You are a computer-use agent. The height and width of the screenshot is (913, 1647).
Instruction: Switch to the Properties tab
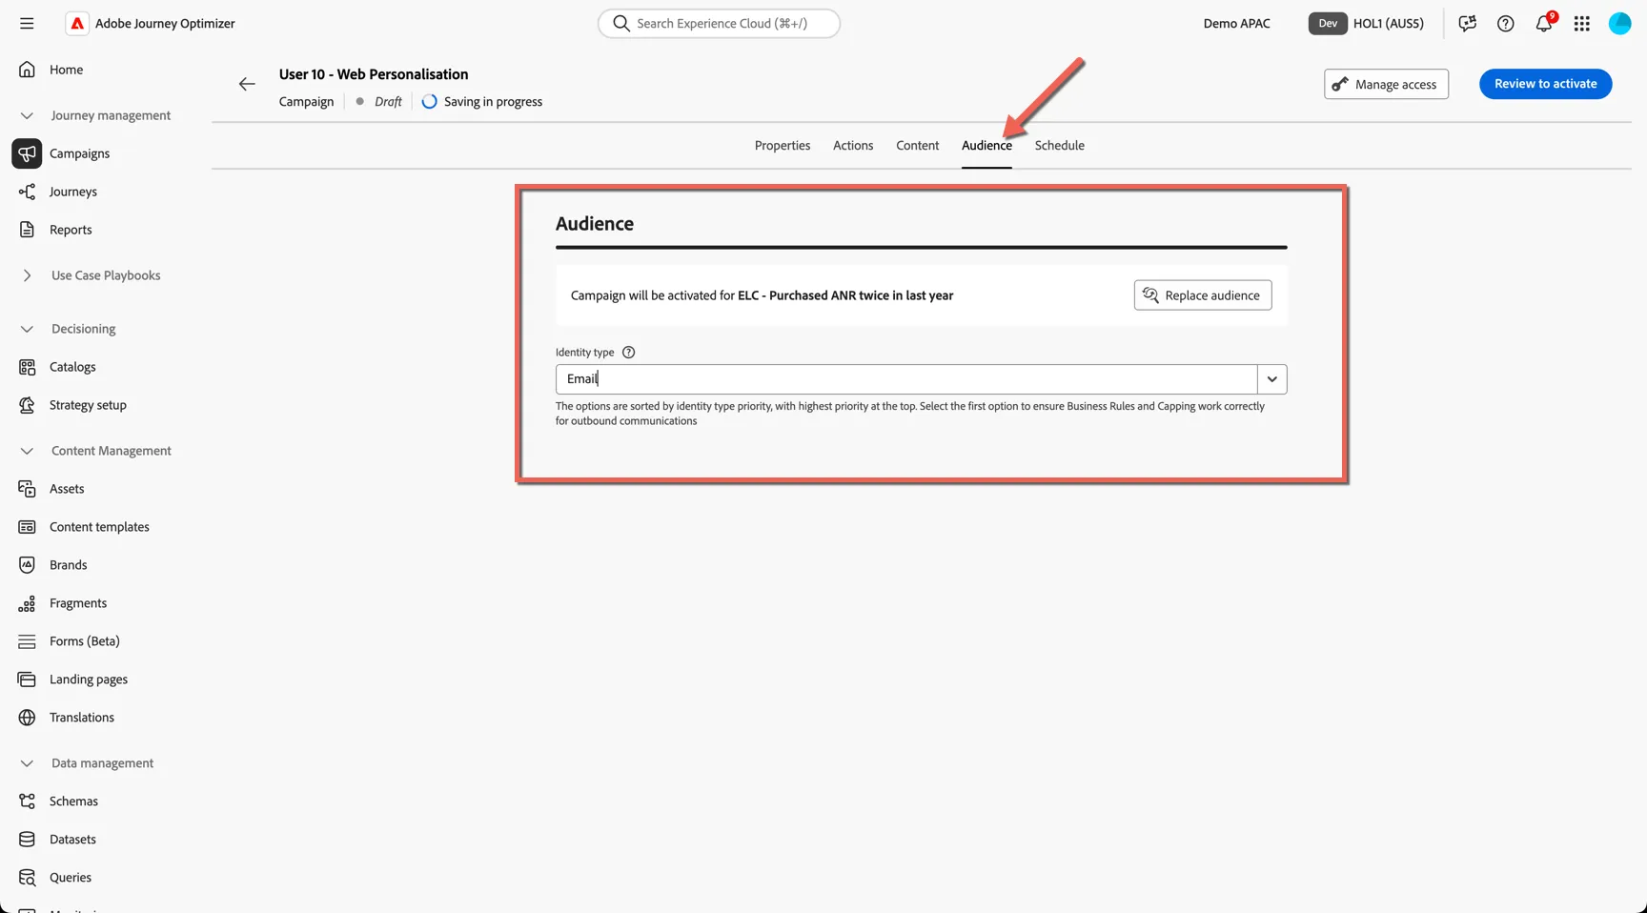point(783,146)
